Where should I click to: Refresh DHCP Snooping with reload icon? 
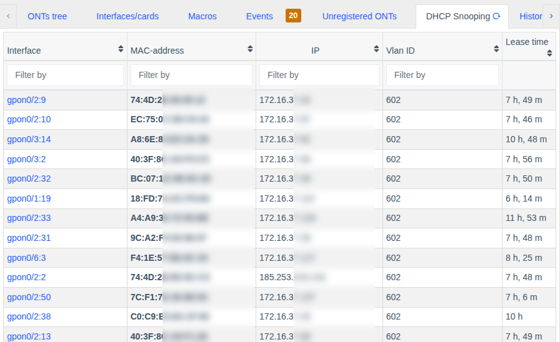[x=496, y=16]
